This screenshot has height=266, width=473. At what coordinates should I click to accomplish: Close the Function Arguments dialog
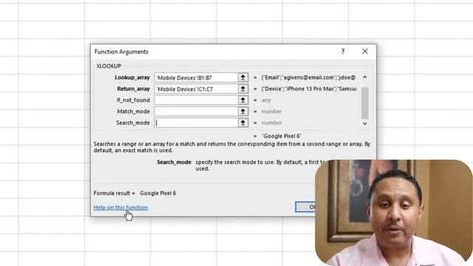coord(365,52)
